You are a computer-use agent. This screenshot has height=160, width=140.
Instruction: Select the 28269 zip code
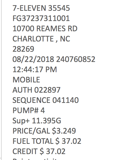coord(23,49)
